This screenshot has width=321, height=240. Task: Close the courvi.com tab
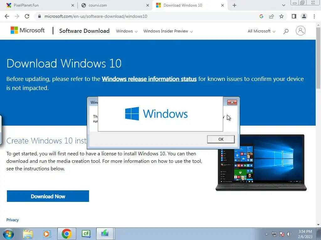[x=148, y=5]
